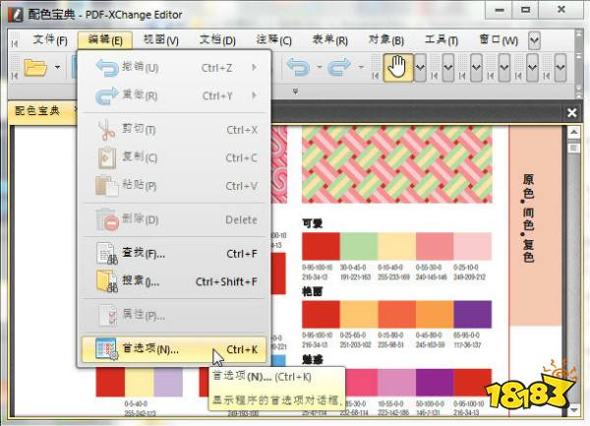
Task: Click the blue Redo arrow in toolbar
Action: [x=339, y=68]
